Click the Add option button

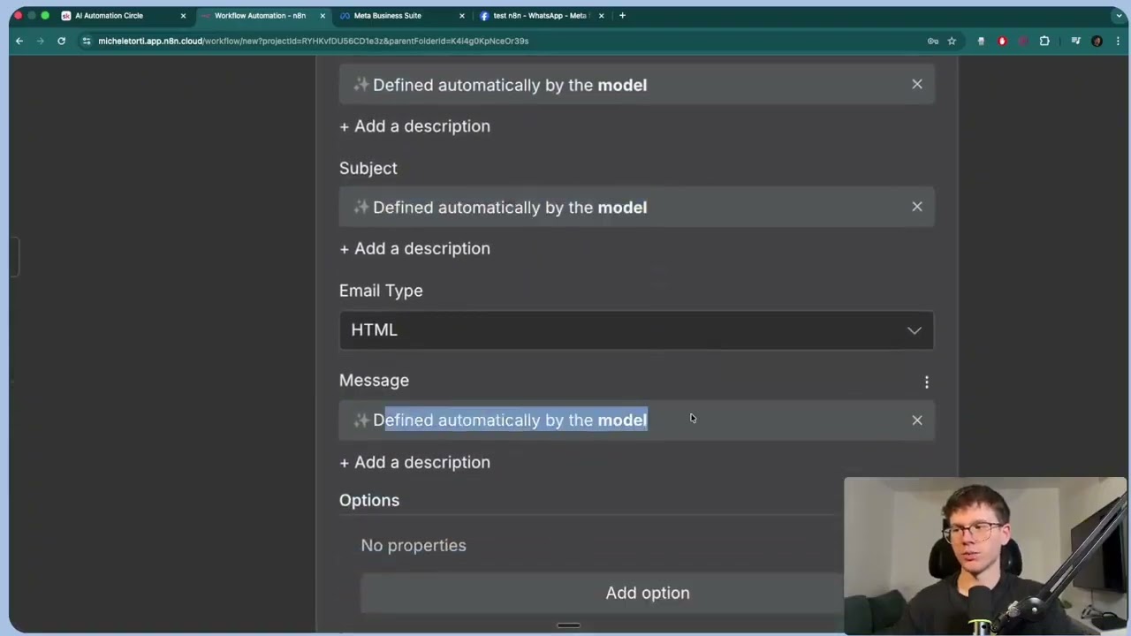pos(647,593)
